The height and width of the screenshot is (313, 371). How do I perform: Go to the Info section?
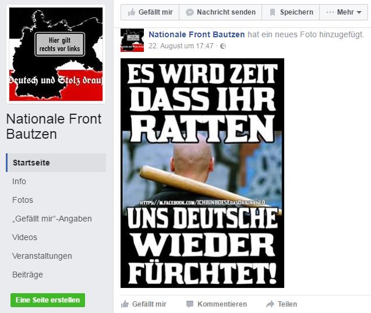pyautogui.click(x=19, y=181)
